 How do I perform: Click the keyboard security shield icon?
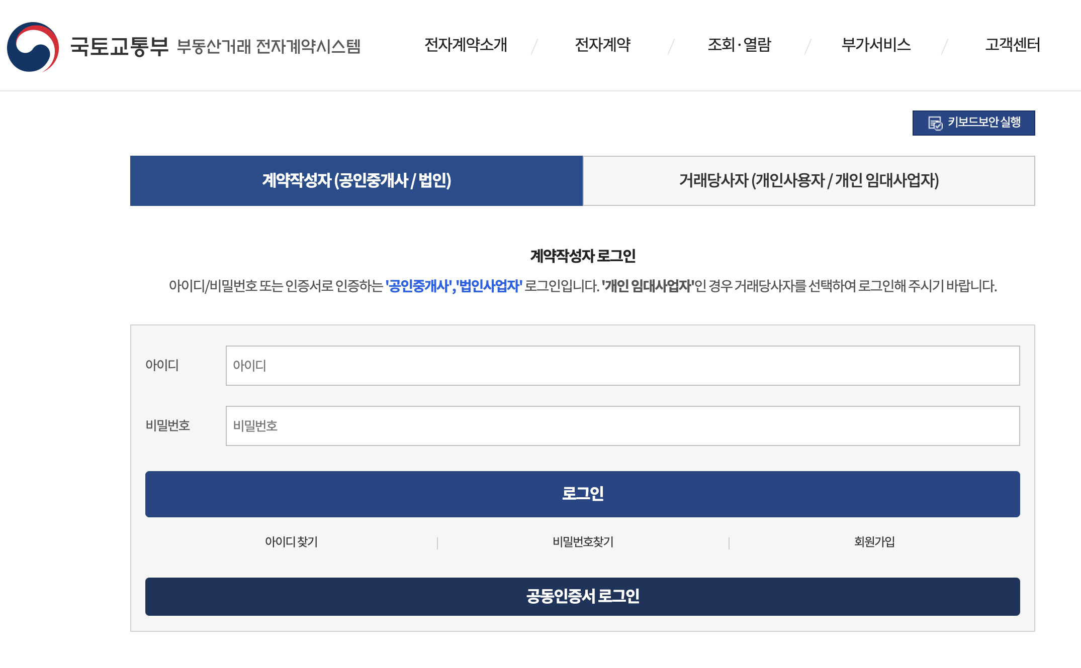tap(936, 123)
